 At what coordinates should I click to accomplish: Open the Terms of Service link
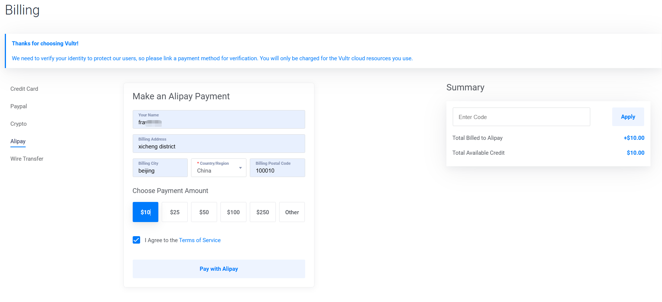point(200,240)
